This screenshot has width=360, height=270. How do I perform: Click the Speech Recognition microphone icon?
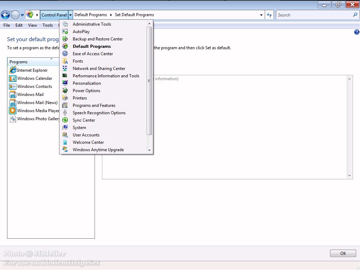pos(65,113)
